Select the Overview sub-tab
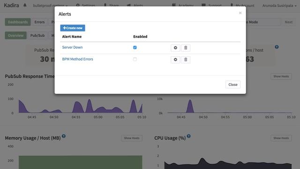This screenshot has height=169, width=300. [x=15, y=36]
